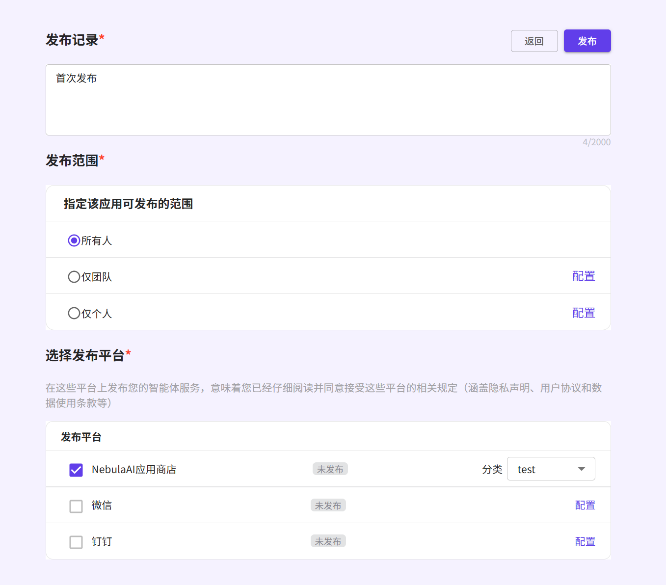Click 未发布 status badge for 钉钉

point(328,541)
